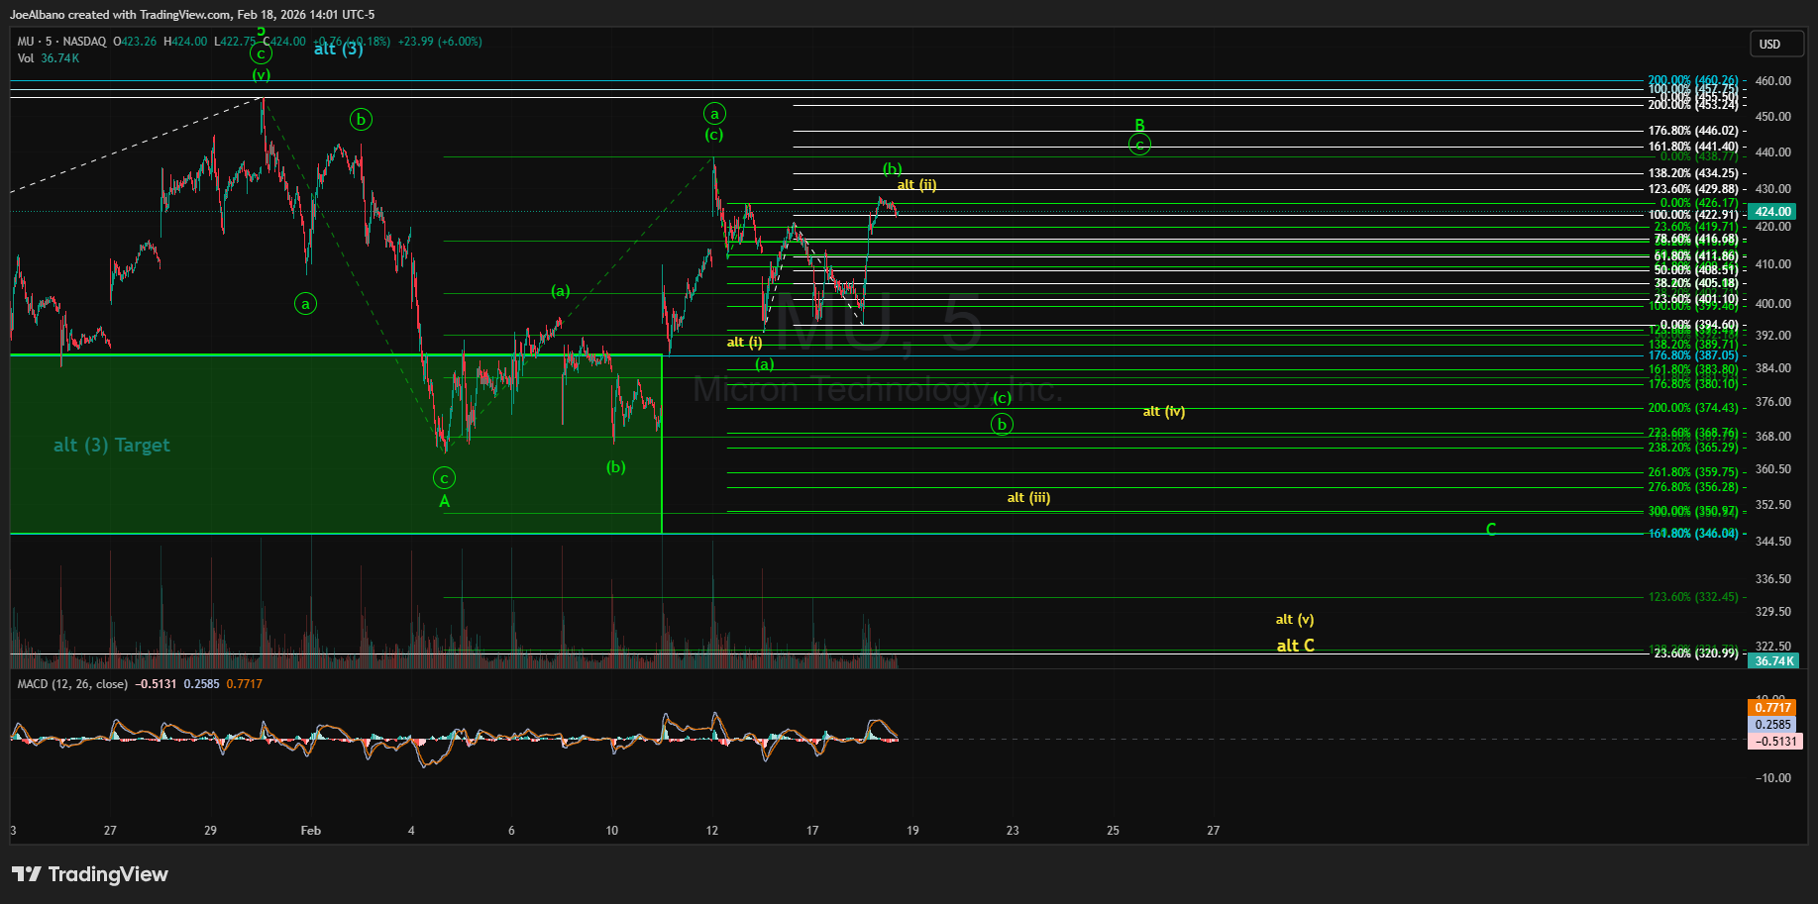Click the 238.20% (365.29) Fibonacci label
The height and width of the screenshot is (904, 1818).
1693,448
